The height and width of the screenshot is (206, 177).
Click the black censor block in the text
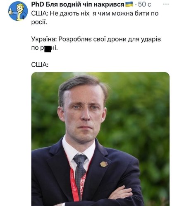tap(48, 49)
